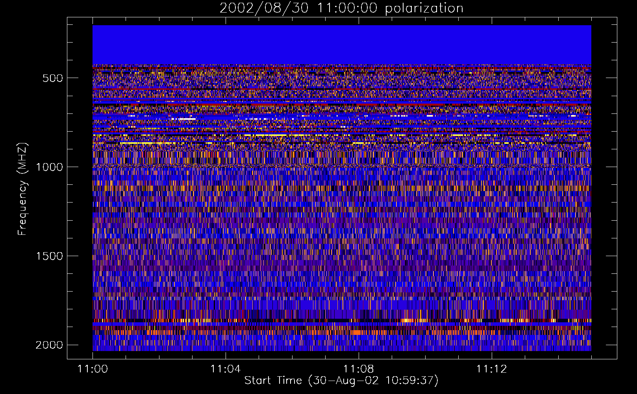Click the 500 frequency tick label
Image resolution: width=637 pixels, height=394 pixels.
click(53, 78)
